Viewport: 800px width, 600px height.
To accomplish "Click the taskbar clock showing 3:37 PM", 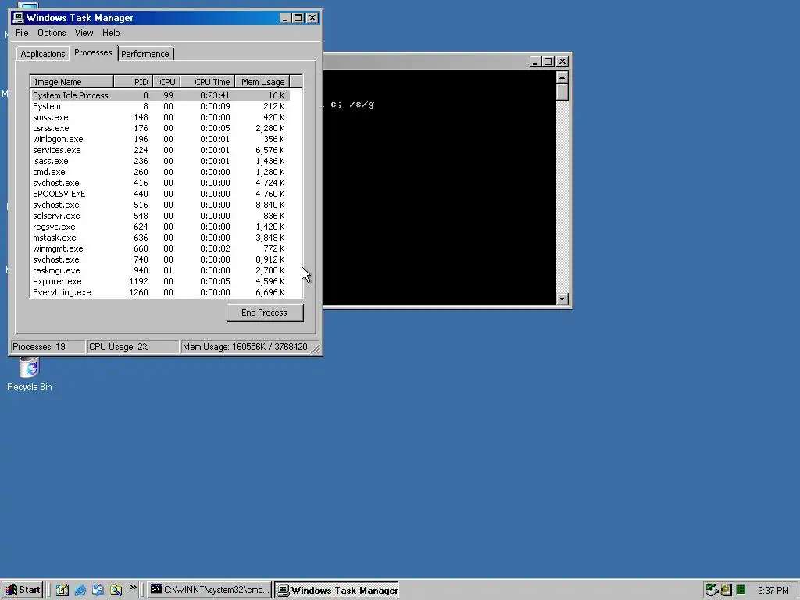I will point(773,591).
